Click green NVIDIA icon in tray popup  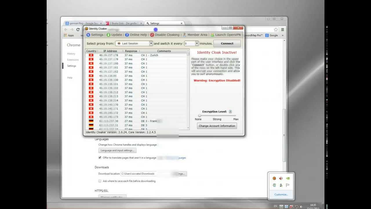point(288,179)
